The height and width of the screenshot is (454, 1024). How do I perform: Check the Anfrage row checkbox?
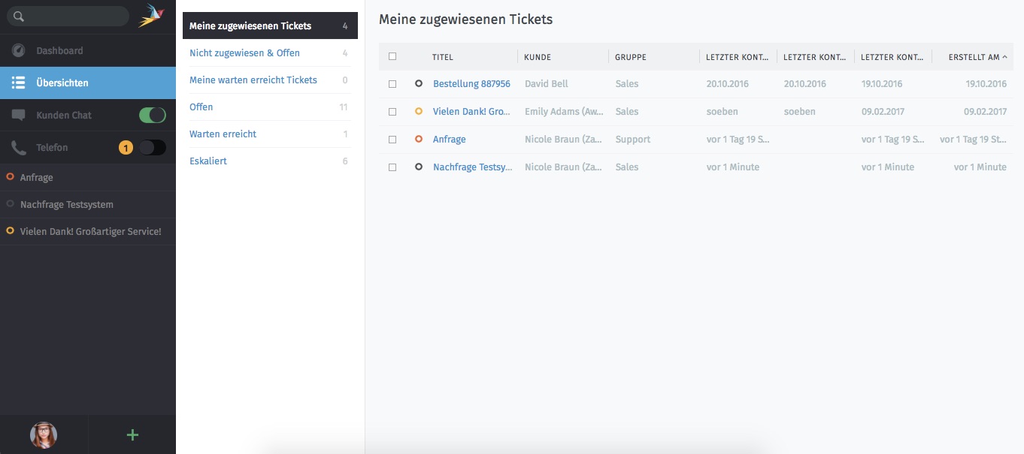pyautogui.click(x=392, y=140)
